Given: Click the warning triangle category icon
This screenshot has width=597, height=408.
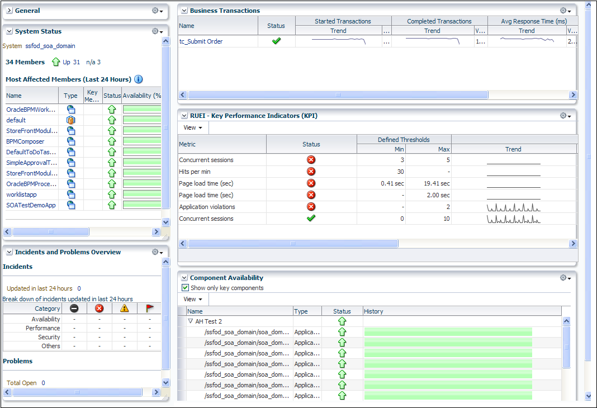Looking at the screenshot, I should click(x=124, y=309).
